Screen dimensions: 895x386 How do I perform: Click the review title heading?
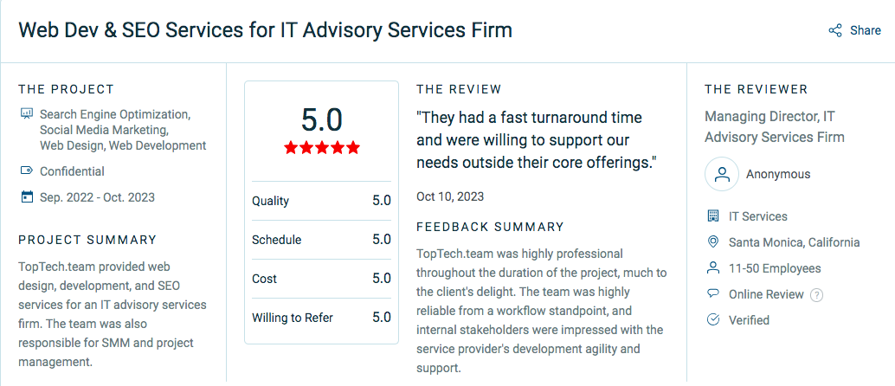tap(266, 30)
